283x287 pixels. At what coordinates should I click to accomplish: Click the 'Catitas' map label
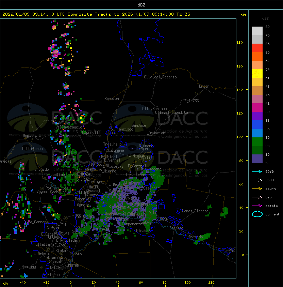tap(177, 228)
